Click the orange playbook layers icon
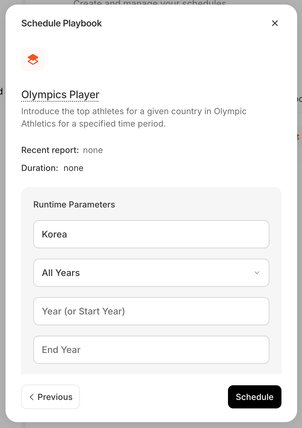This screenshot has height=428, width=302. click(33, 59)
